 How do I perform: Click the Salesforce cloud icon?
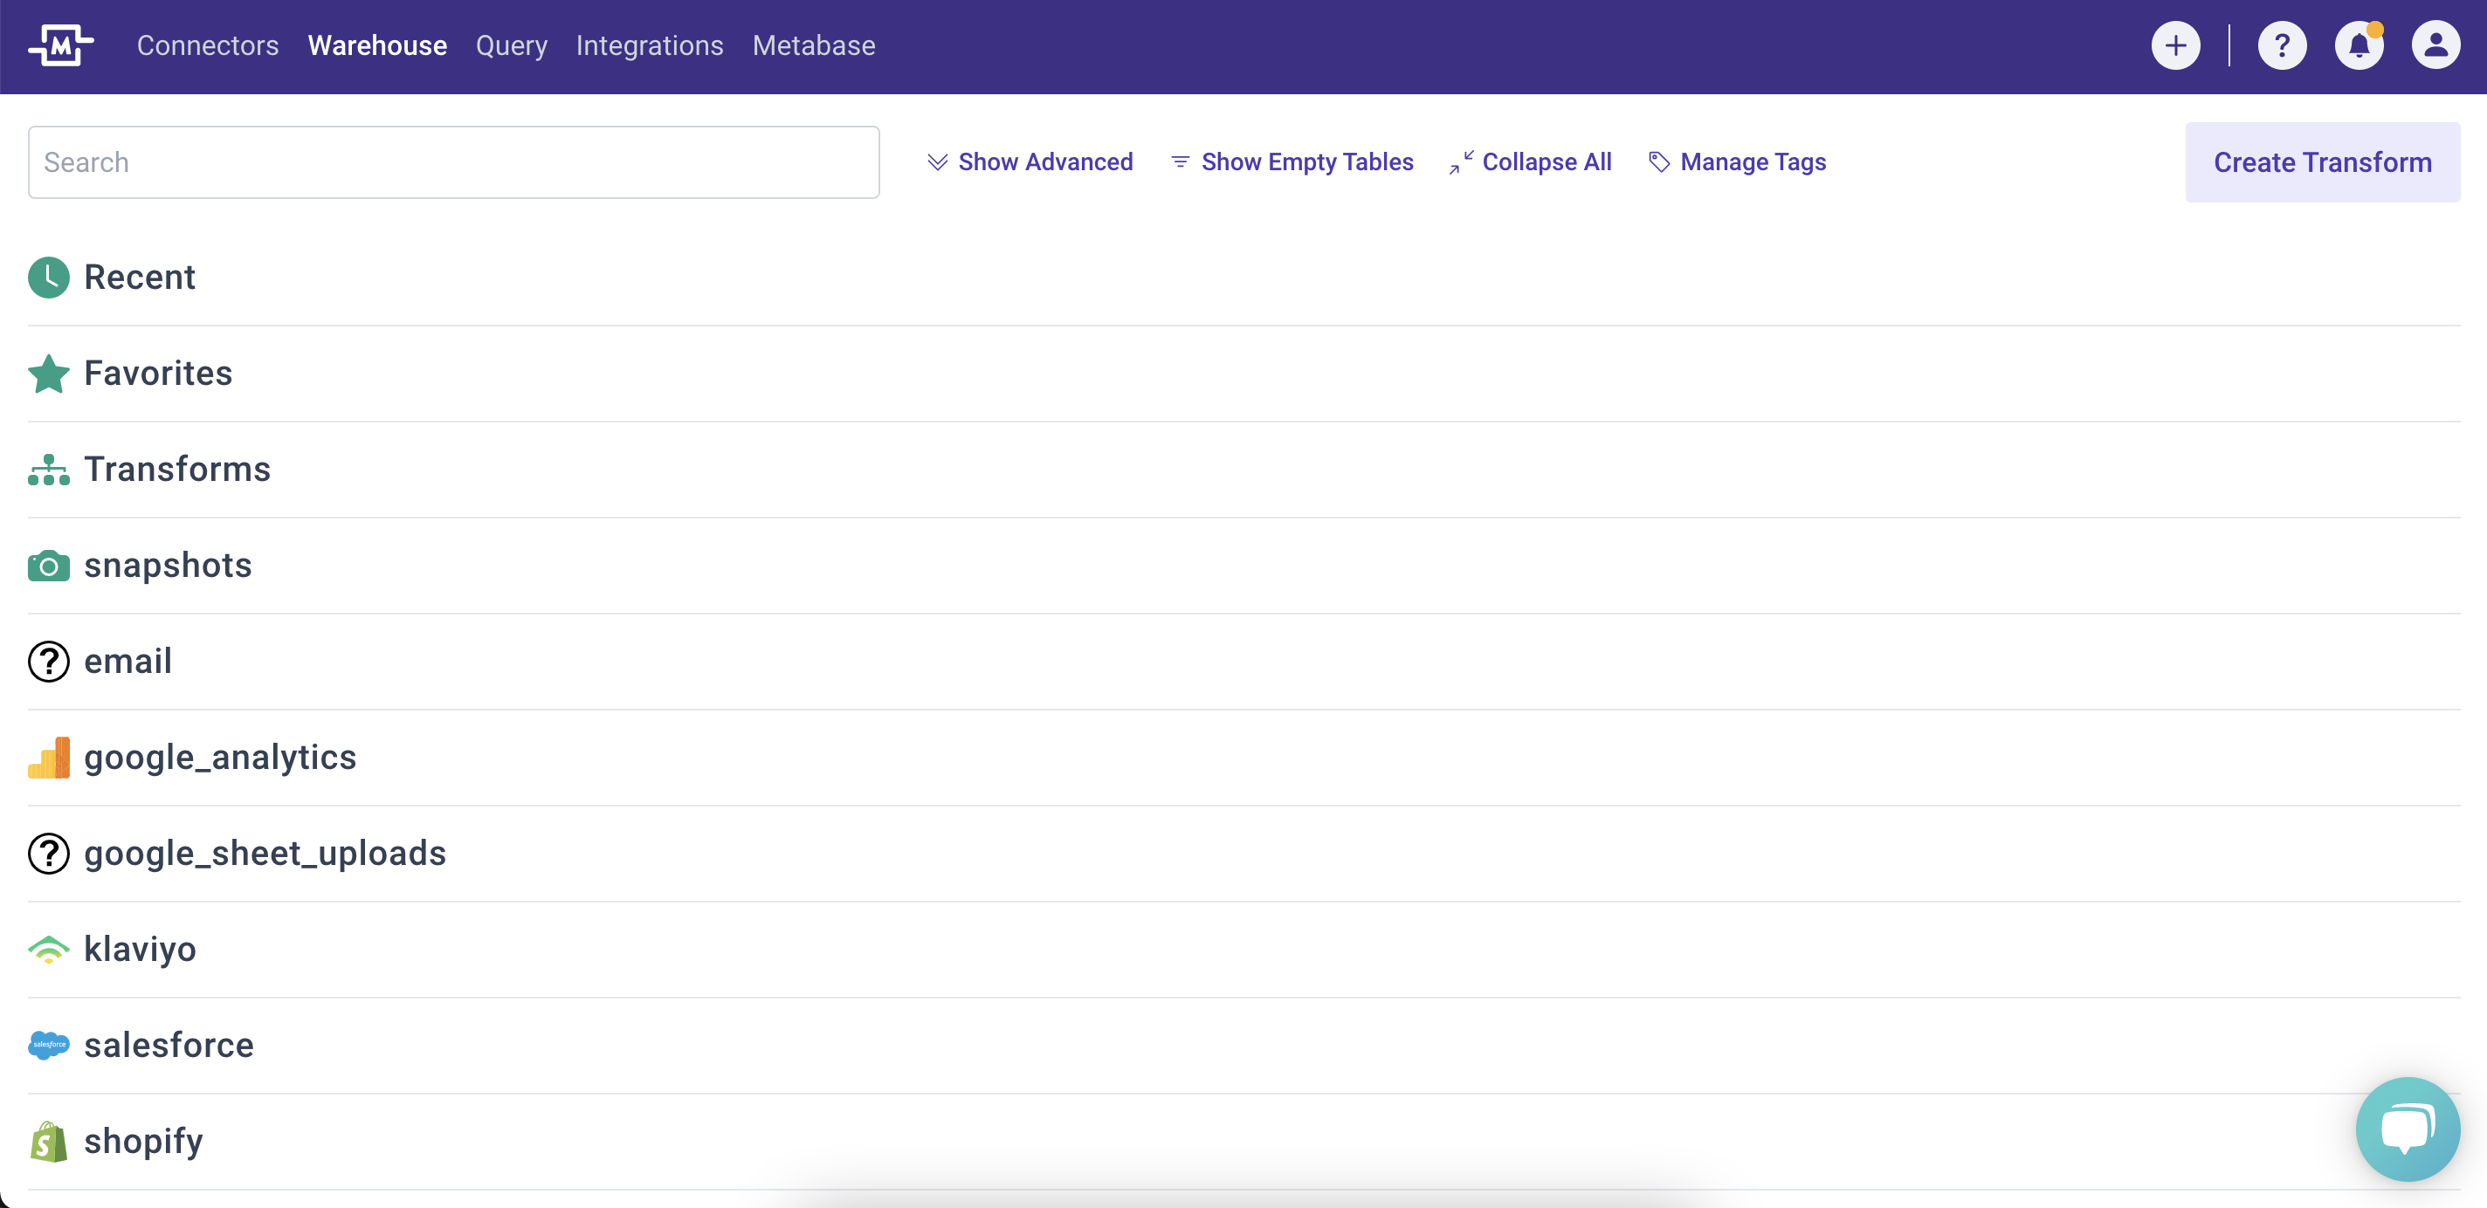(48, 1045)
